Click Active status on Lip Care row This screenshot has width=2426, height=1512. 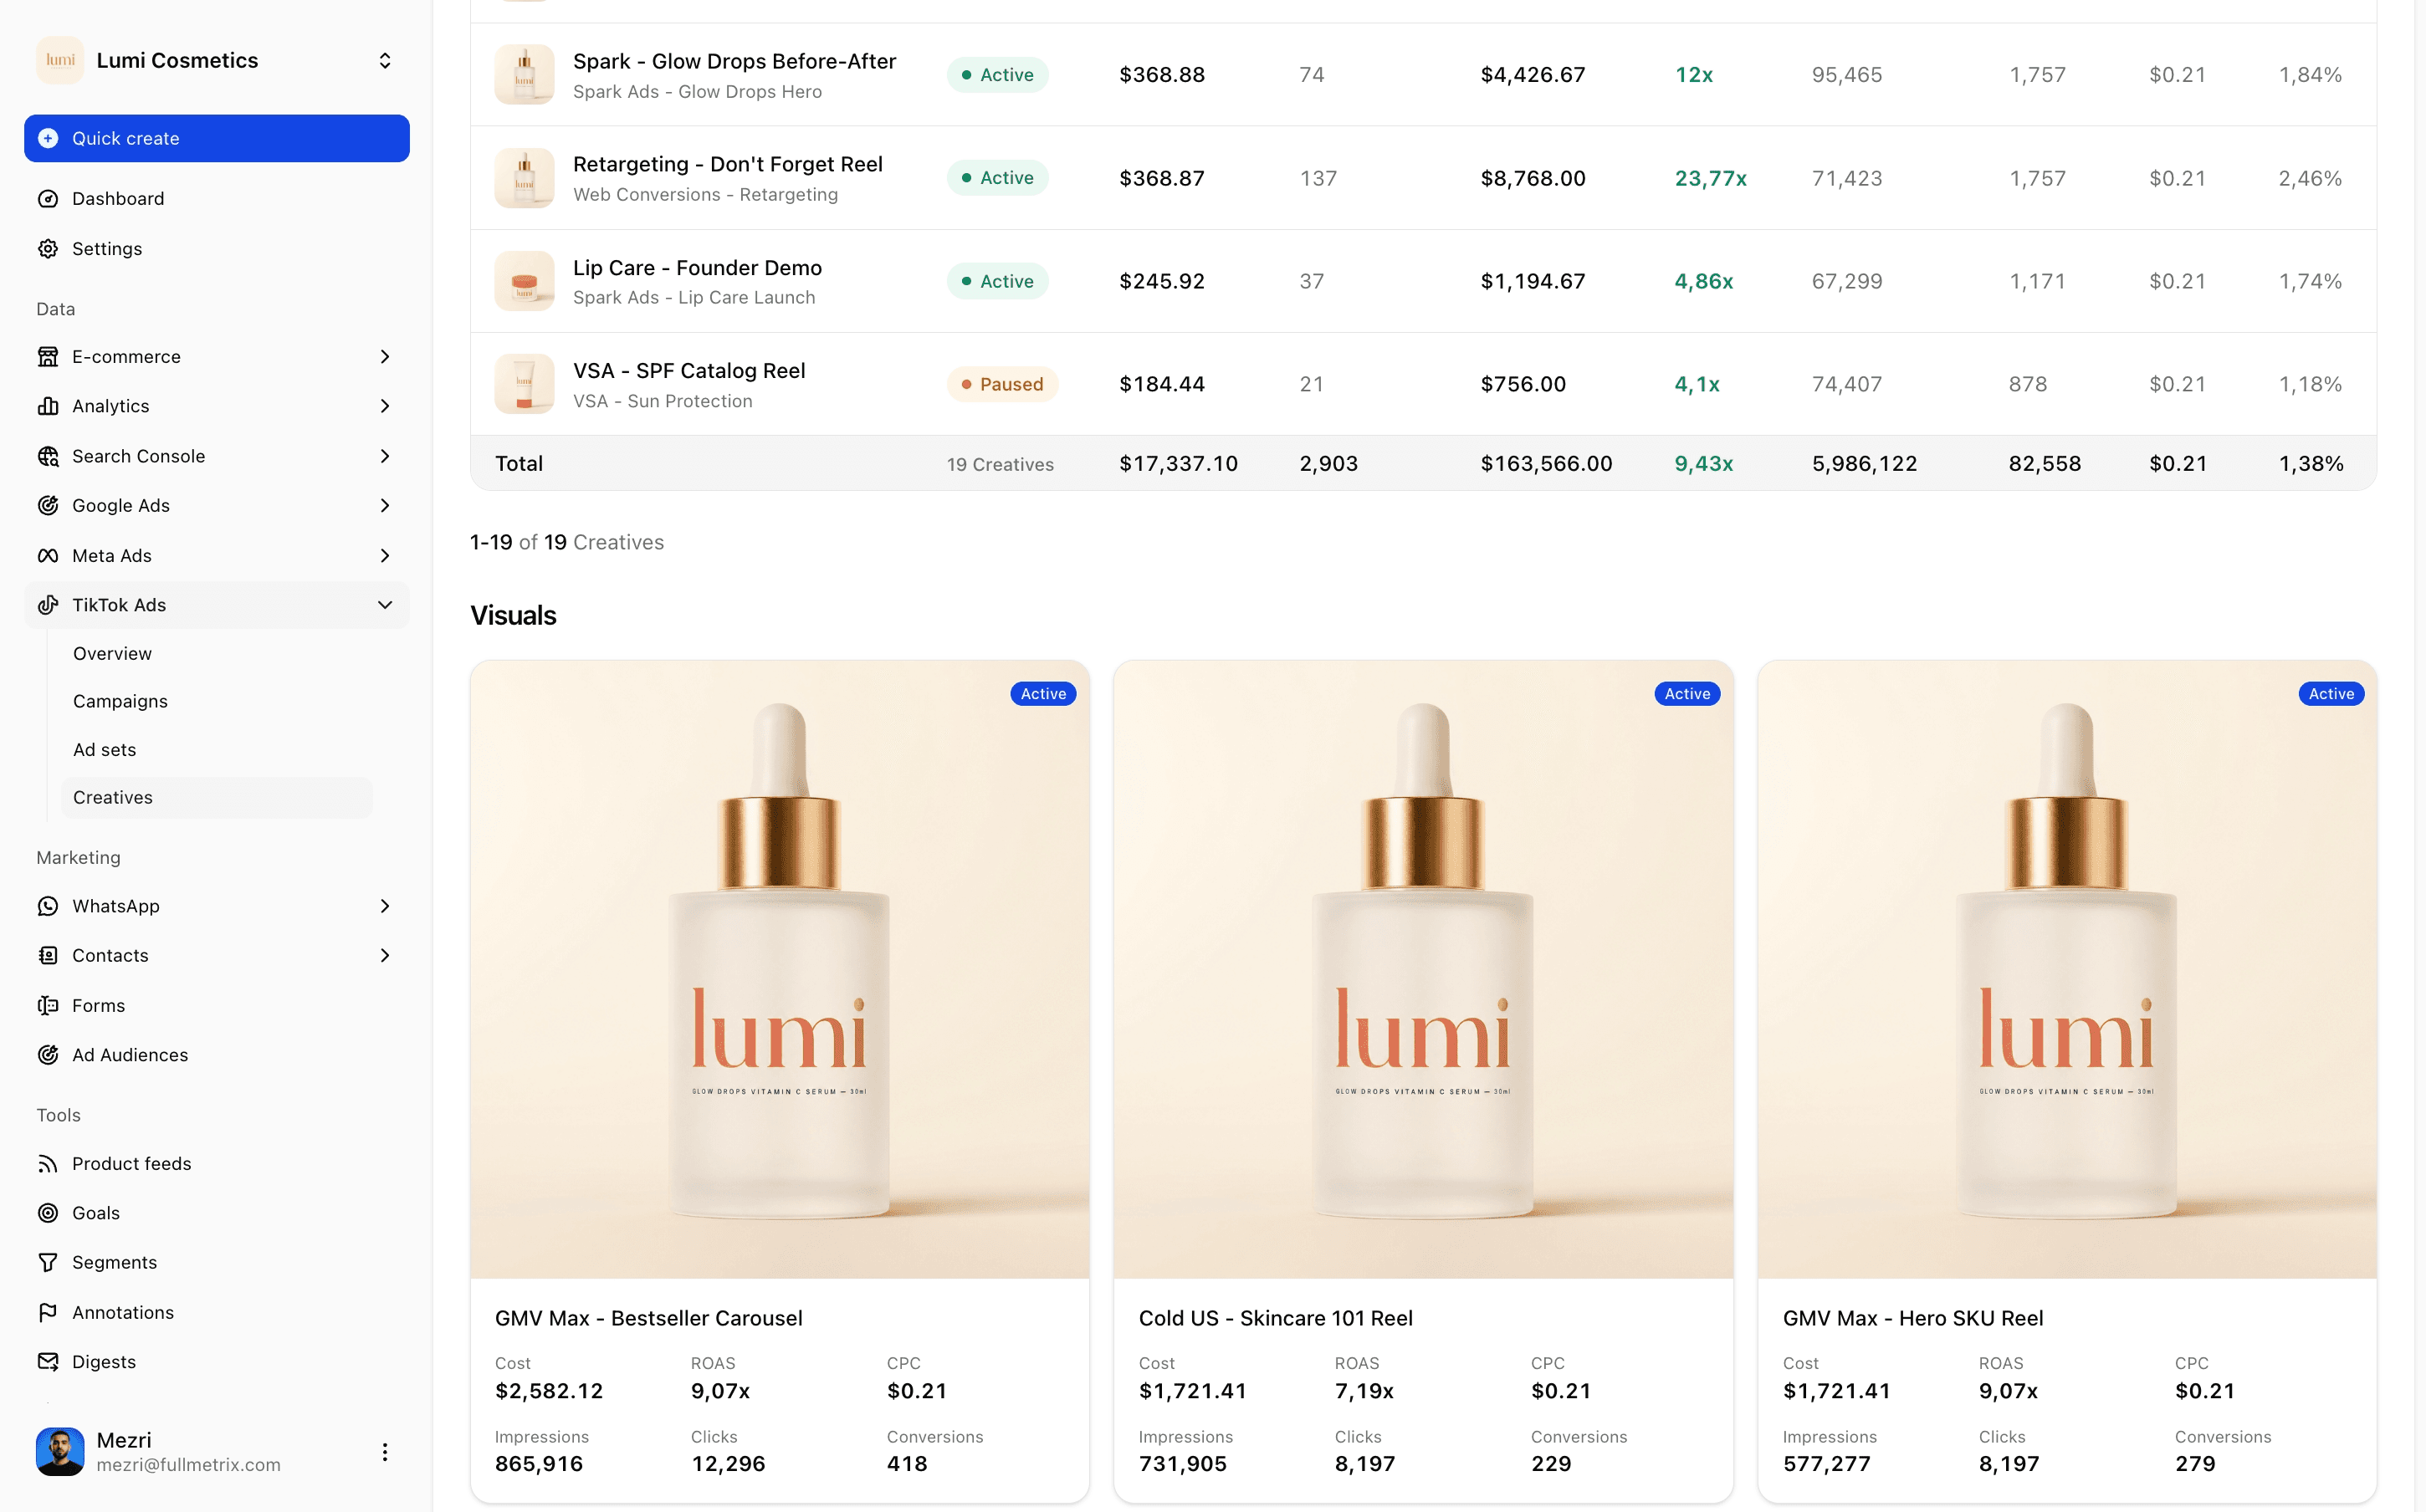click(997, 281)
